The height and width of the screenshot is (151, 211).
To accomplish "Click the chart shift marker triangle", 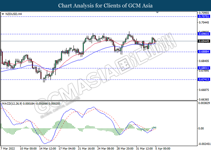I will 157,12.
